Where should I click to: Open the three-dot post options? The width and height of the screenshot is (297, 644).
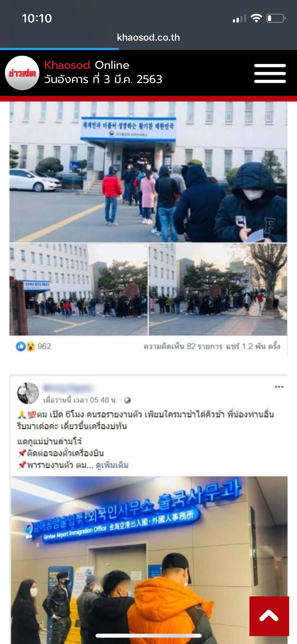279,387
